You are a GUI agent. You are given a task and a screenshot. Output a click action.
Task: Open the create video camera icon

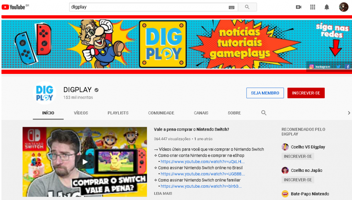pos(298,7)
